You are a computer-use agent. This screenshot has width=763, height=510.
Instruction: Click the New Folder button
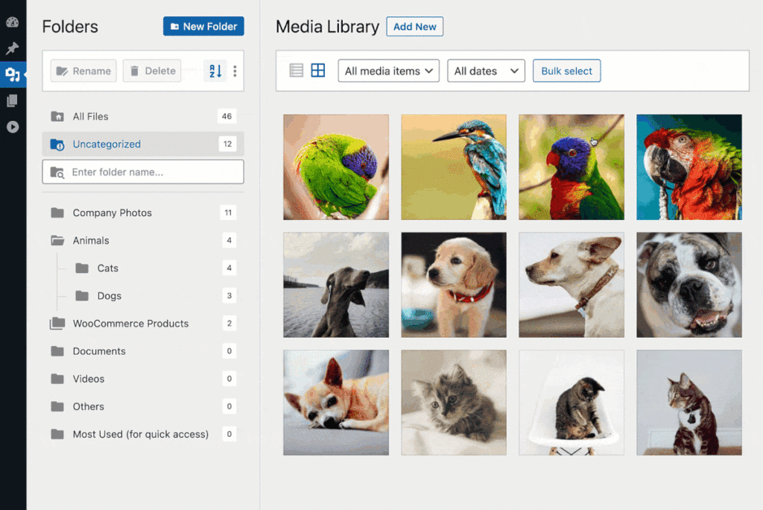[x=203, y=26]
